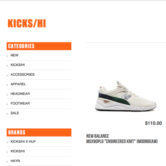Click the KICKS/HI orange logo
166x166 pixels.
click(x=27, y=23)
